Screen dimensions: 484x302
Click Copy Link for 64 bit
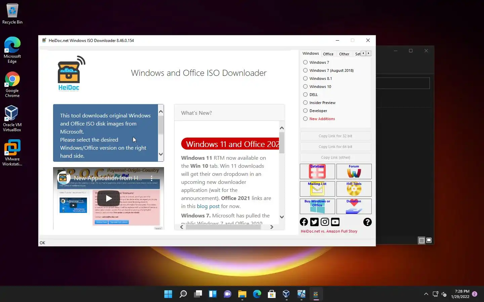[335, 147]
